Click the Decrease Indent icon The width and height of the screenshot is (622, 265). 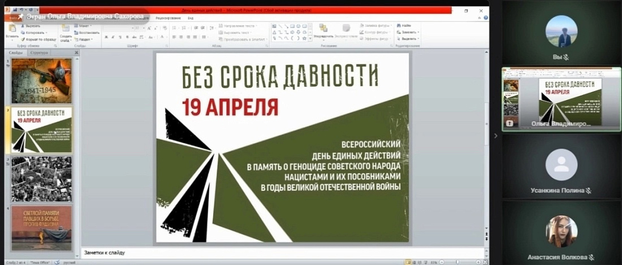[x=196, y=28]
